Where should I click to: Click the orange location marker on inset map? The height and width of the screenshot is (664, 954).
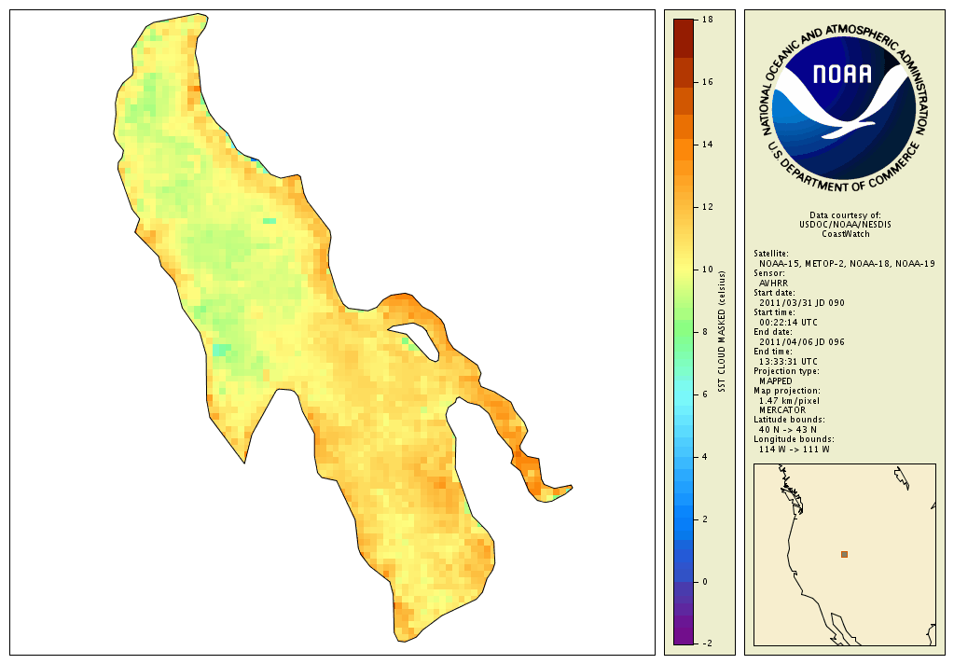point(844,555)
